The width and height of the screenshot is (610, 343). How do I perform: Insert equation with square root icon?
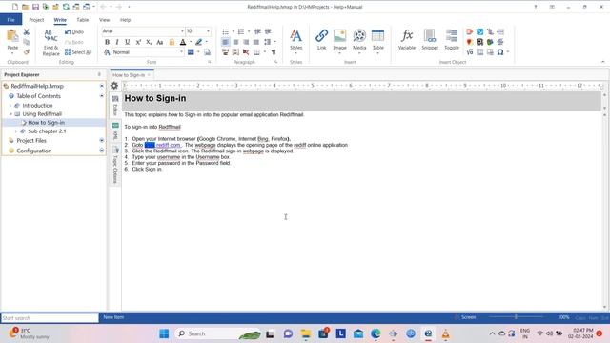coord(470,52)
